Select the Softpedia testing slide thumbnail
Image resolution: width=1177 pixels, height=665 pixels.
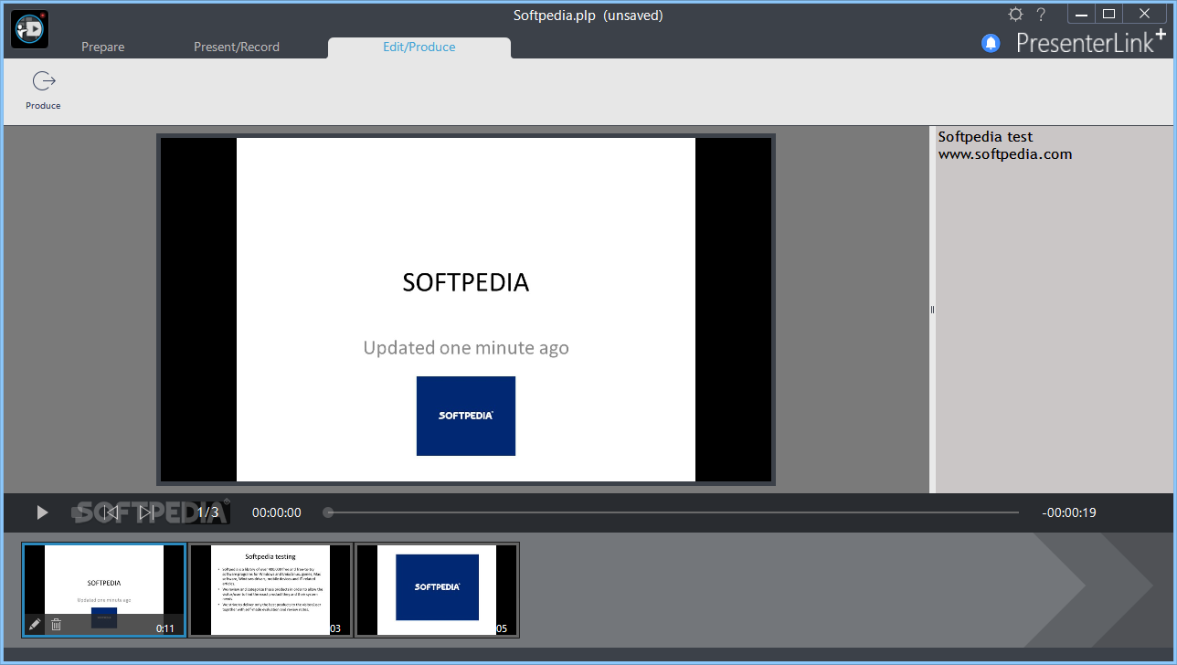click(x=270, y=590)
